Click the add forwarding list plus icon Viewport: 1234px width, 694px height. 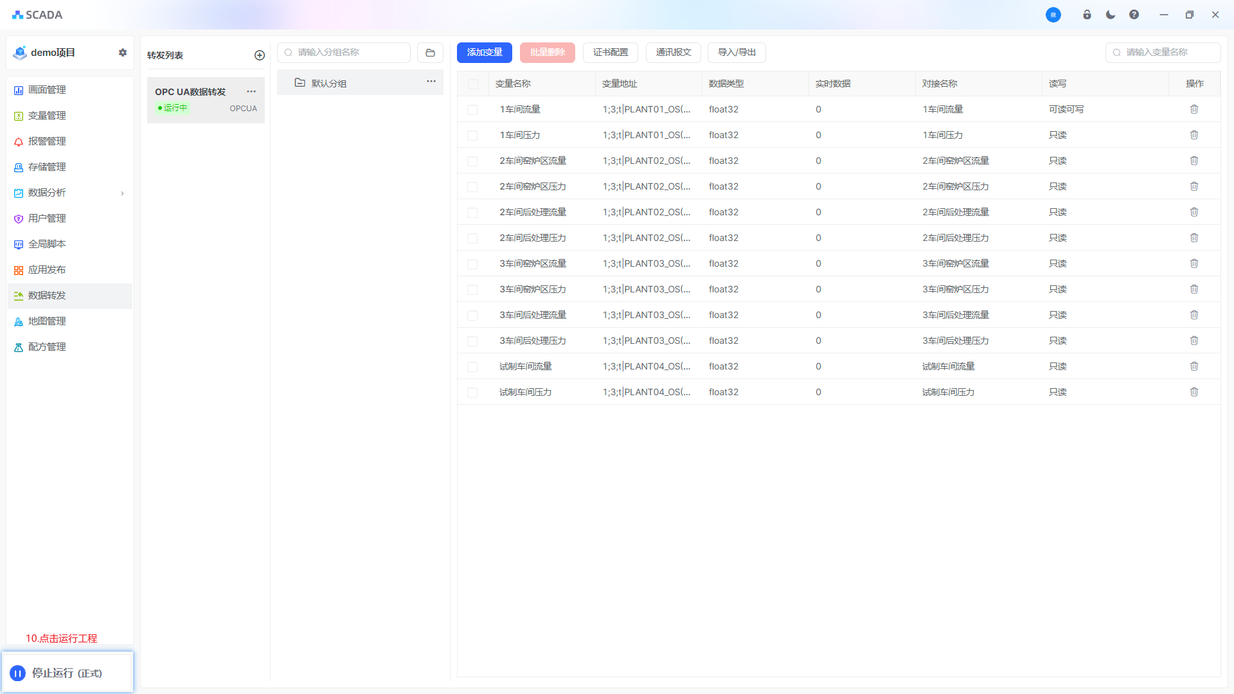260,55
